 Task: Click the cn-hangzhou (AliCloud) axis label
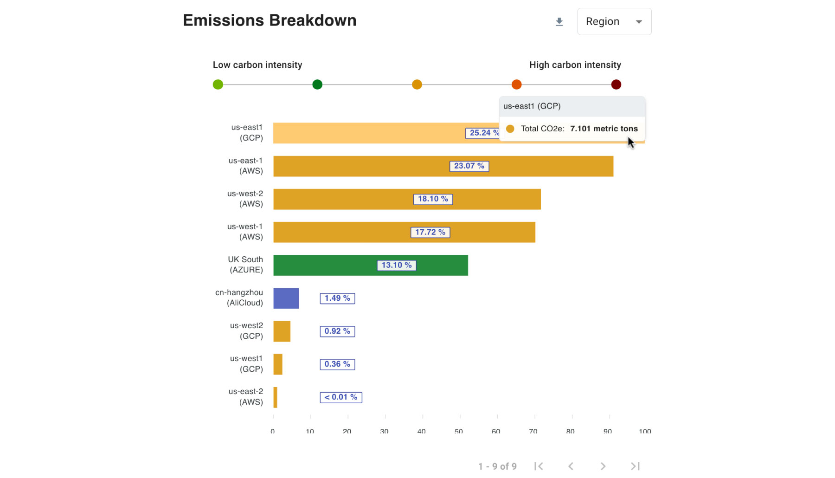pos(239,297)
